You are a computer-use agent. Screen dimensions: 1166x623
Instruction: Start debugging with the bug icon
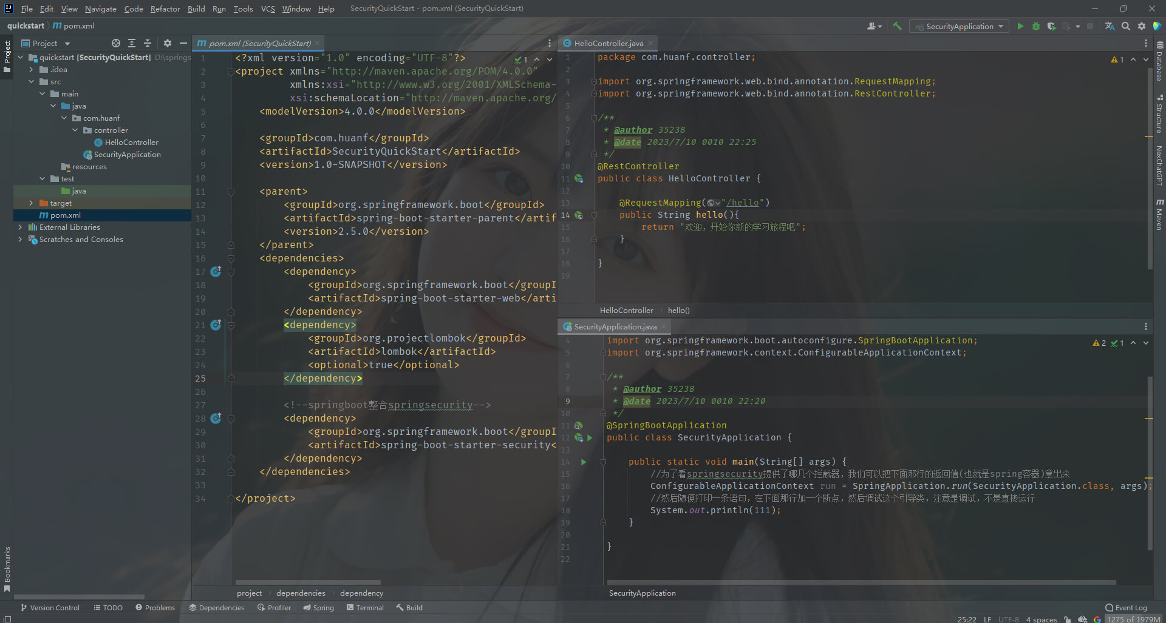pyautogui.click(x=1036, y=26)
